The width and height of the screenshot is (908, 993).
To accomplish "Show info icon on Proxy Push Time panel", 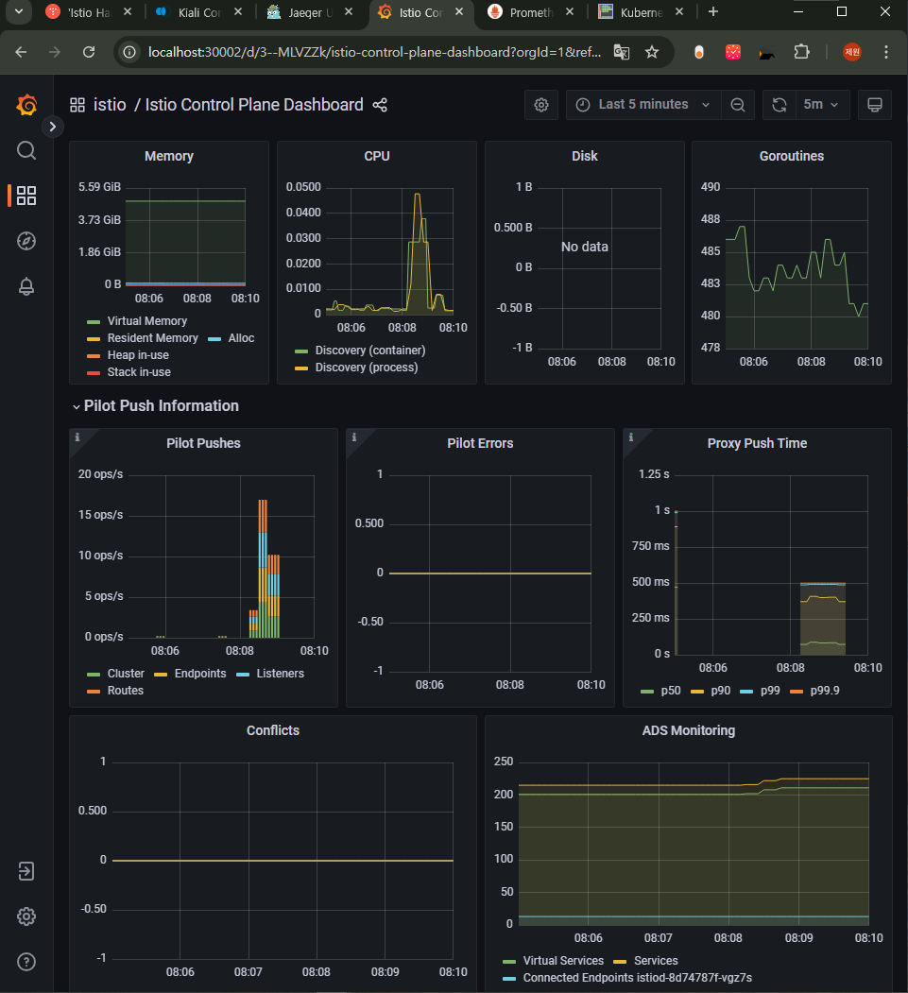I will tap(631, 437).
